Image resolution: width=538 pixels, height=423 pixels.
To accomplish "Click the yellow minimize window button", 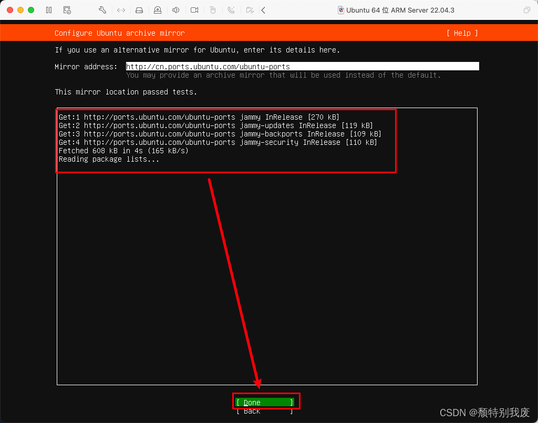I will click(x=20, y=10).
